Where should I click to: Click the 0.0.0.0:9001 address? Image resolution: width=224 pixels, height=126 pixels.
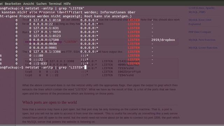tap(45, 48)
